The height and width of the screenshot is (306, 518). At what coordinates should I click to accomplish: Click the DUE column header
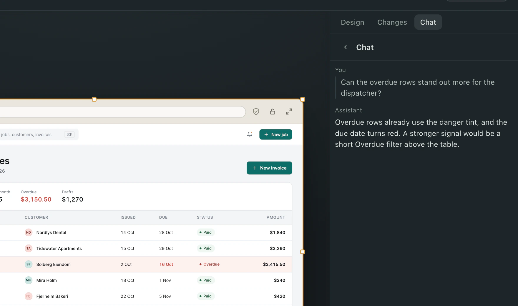coord(163,217)
